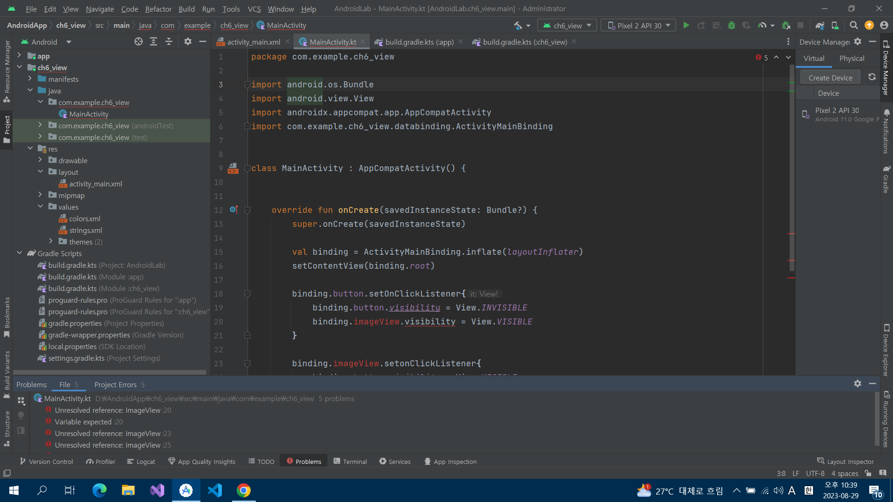Expand the drawable folder in project tree
893x502 pixels.
point(40,160)
